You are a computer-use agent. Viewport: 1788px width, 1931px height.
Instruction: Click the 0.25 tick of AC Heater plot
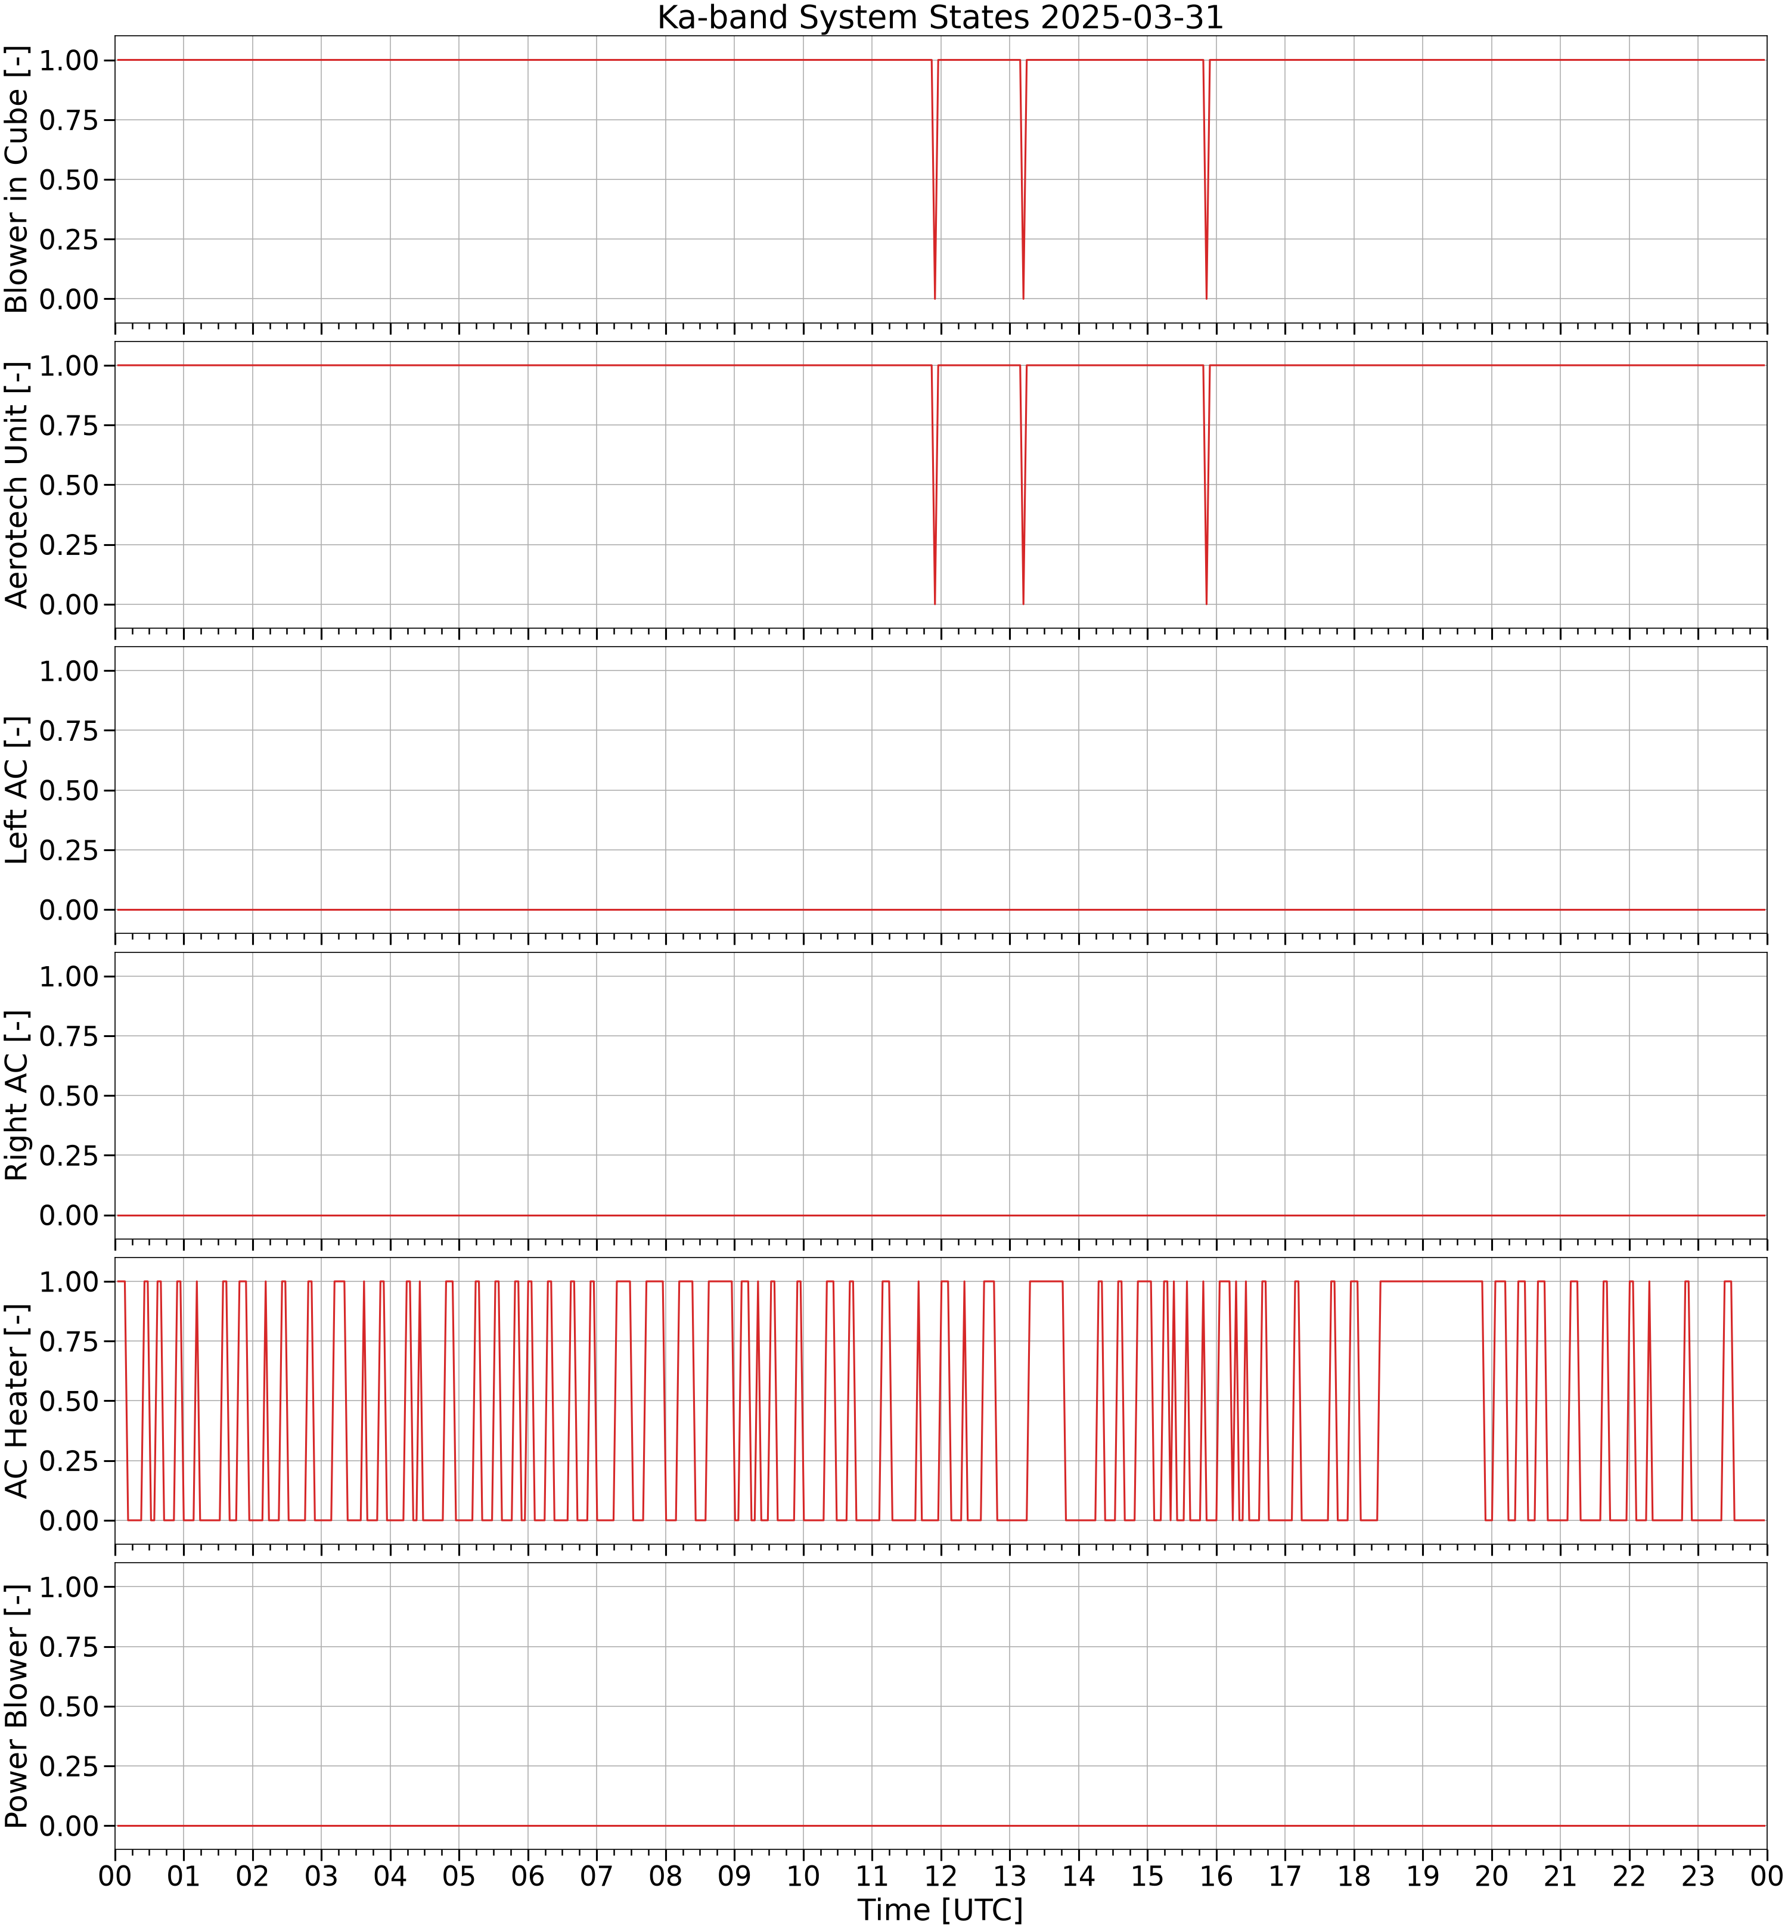click(x=69, y=1461)
